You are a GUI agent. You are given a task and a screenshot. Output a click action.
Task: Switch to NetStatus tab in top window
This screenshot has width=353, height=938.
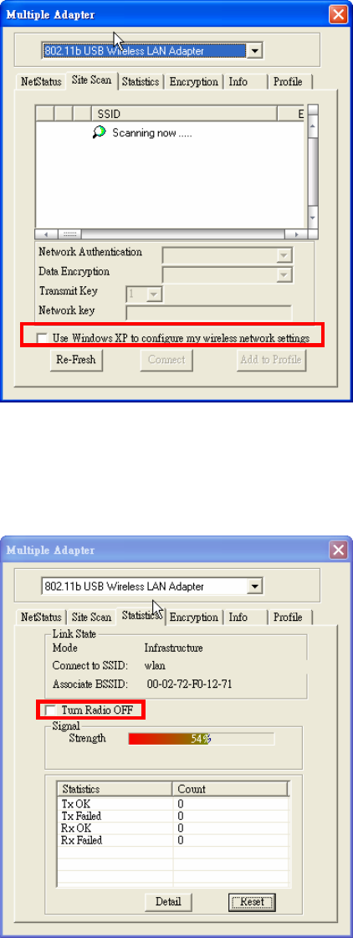click(x=41, y=82)
